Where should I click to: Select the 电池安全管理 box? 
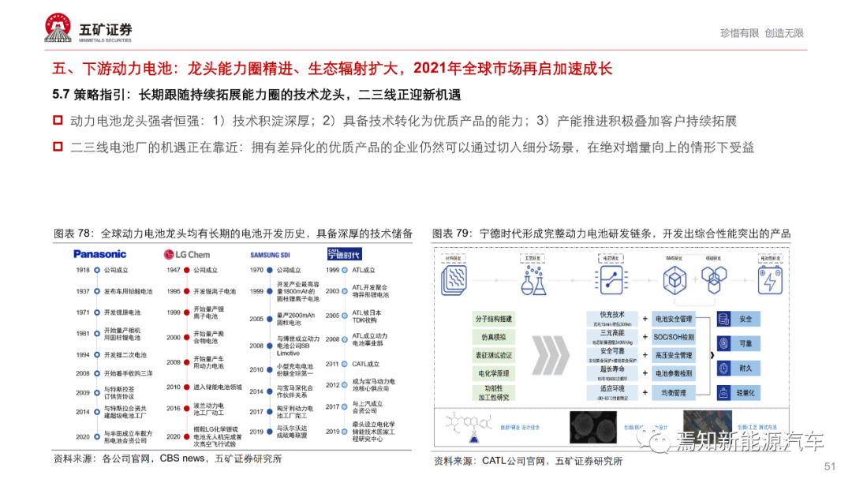tap(674, 319)
